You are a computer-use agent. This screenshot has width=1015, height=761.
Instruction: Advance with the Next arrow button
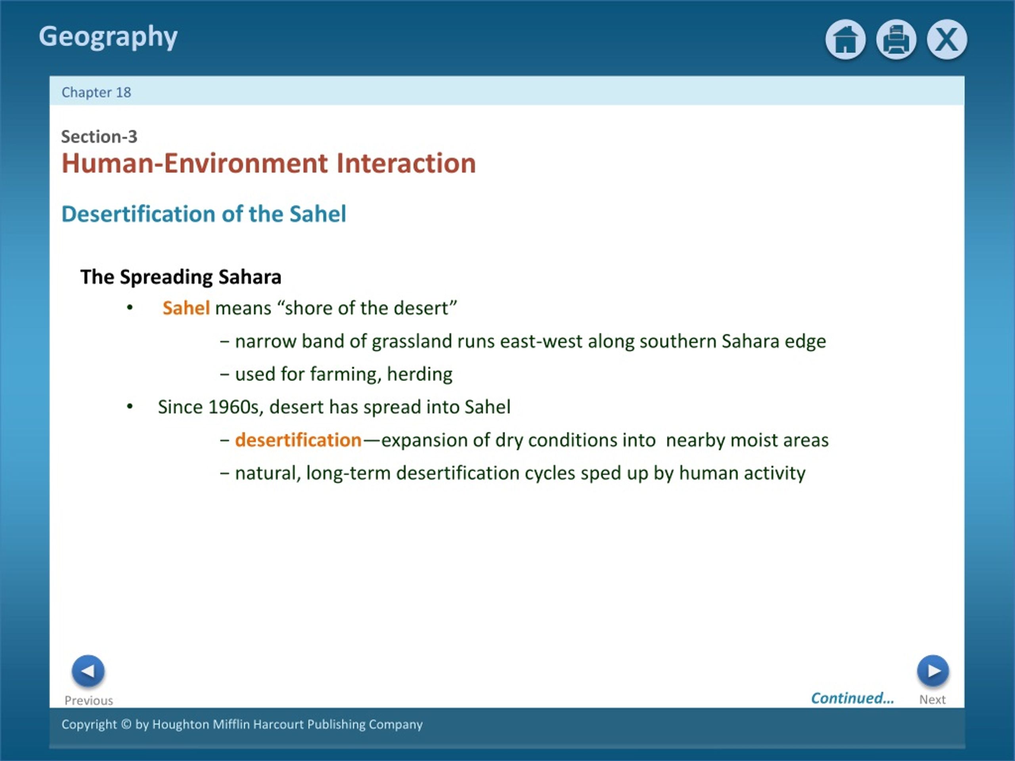933,671
